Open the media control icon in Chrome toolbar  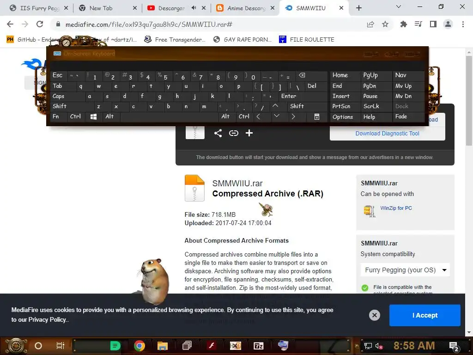pyautogui.click(x=418, y=24)
